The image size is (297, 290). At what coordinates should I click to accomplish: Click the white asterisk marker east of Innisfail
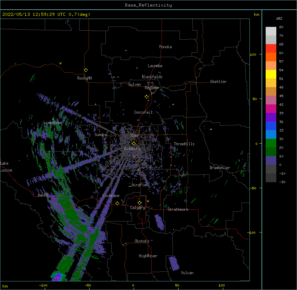[x=173, y=105]
